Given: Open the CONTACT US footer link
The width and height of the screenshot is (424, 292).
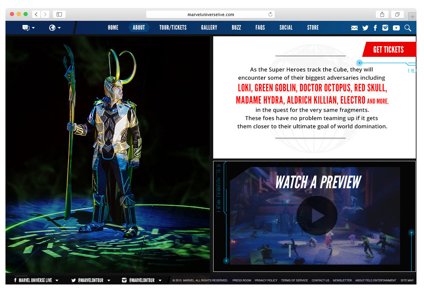Looking at the screenshot, I should pyautogui.click(x=320, y=280).
